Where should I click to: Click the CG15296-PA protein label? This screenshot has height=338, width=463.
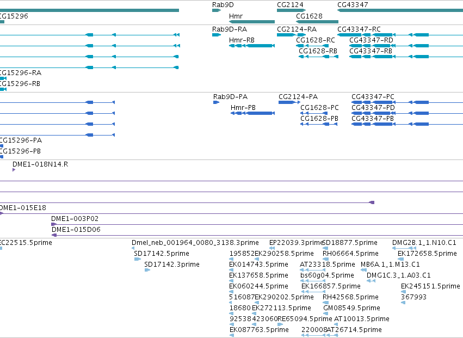pyautogui.click(x=21, y=140)
